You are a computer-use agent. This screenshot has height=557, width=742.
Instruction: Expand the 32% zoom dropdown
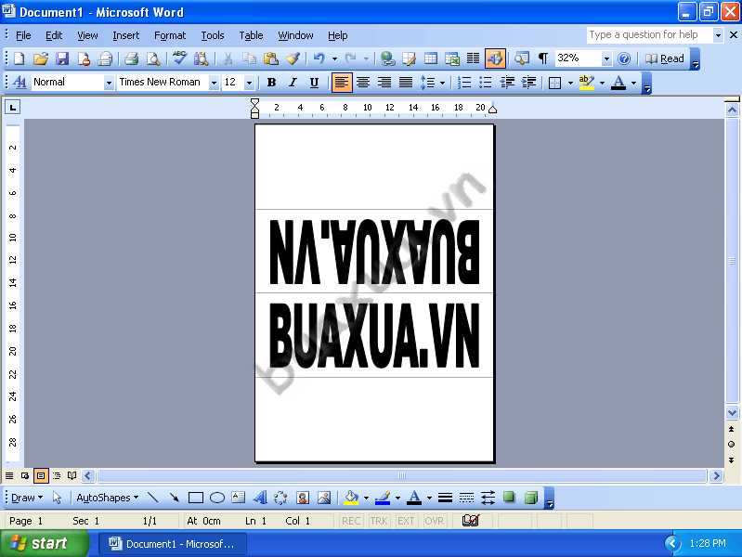tap(606, 58)
